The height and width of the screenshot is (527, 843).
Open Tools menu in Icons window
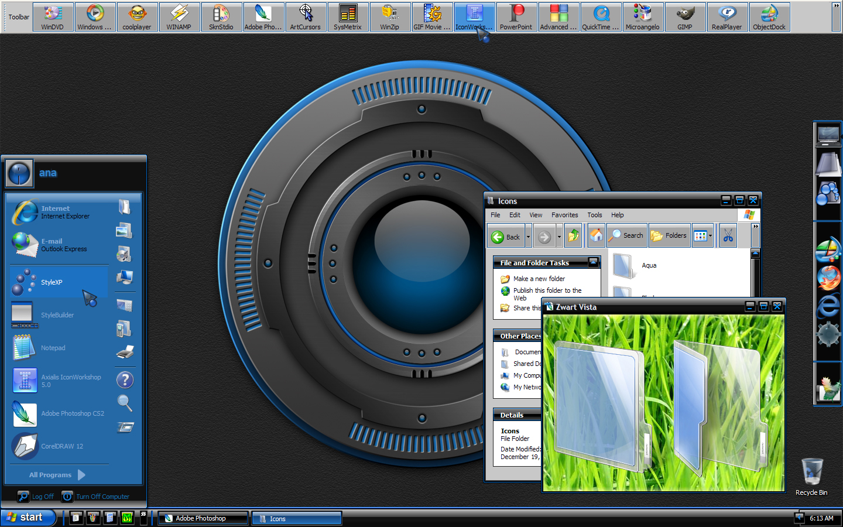coord(595,215)
